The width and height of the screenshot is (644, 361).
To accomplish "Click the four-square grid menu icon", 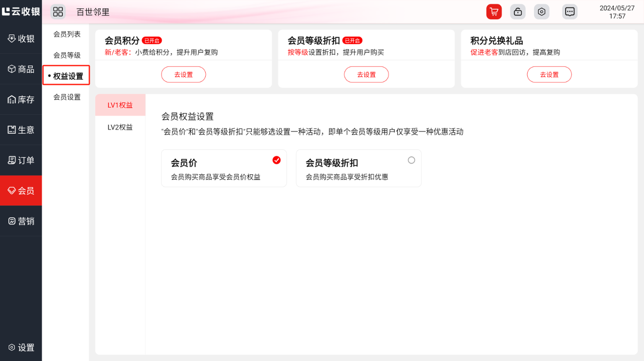I will 58,12.
